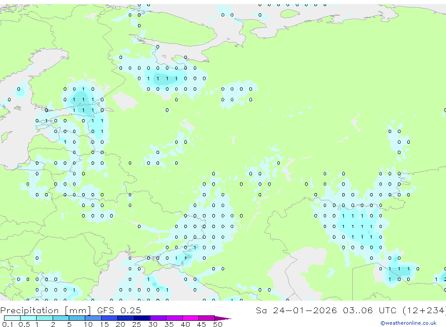Select the 10–15 mm legend color swatch
The image size is (446, 327).
point(93,318)
